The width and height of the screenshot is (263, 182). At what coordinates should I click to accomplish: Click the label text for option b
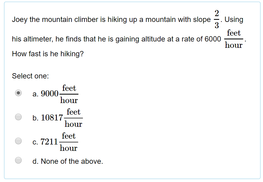[57, 118]
